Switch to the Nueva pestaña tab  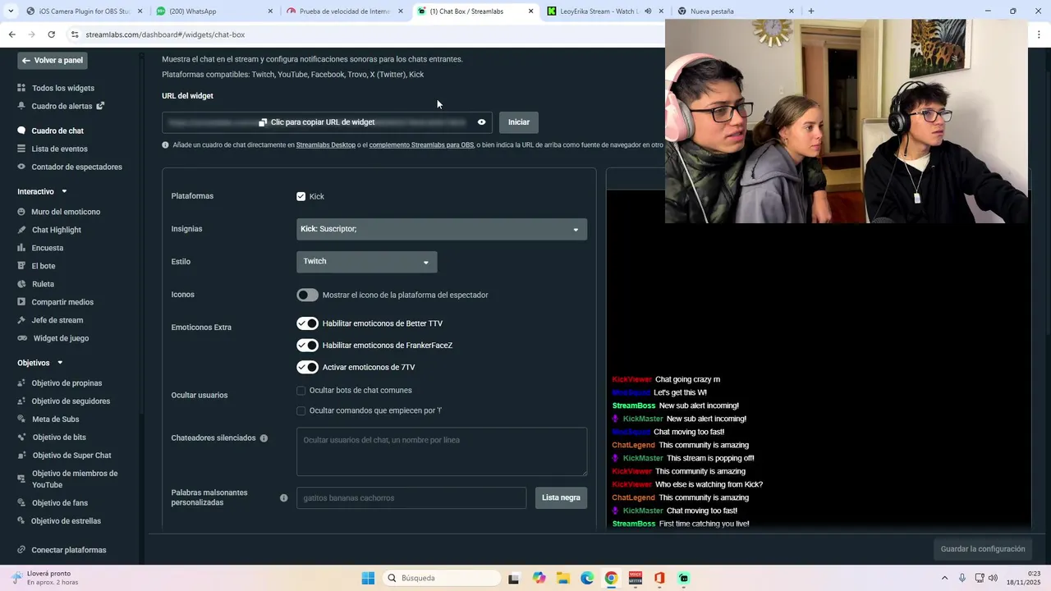[734, 11]
